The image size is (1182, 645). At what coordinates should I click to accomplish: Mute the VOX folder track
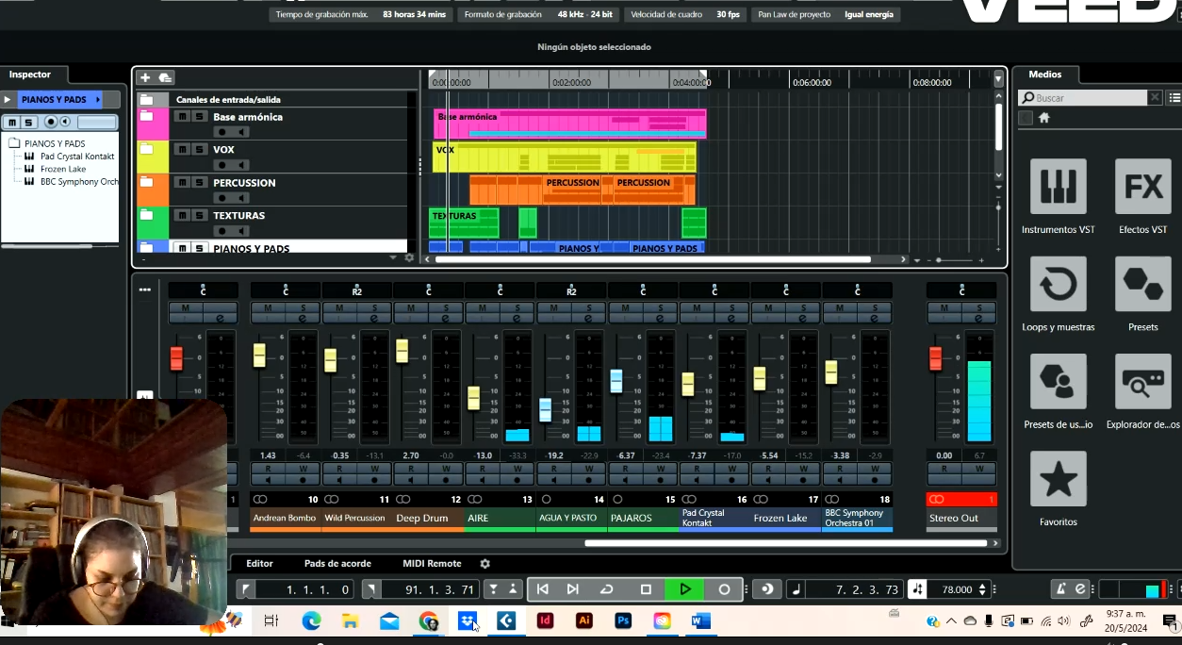tap(182, 149)
